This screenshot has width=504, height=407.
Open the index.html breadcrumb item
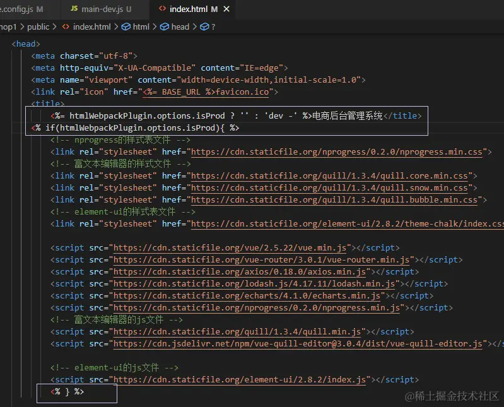coord(91,27)
